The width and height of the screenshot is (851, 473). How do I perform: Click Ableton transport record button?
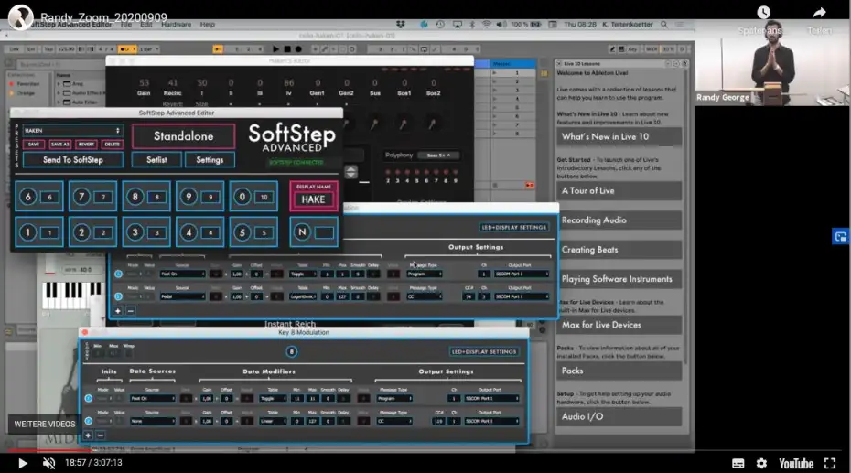pyautogui.click(x=298, y=48)
